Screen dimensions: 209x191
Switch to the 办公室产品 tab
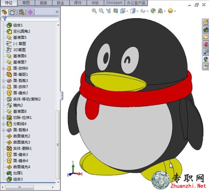pyautogui.click(x=136, y=3)
